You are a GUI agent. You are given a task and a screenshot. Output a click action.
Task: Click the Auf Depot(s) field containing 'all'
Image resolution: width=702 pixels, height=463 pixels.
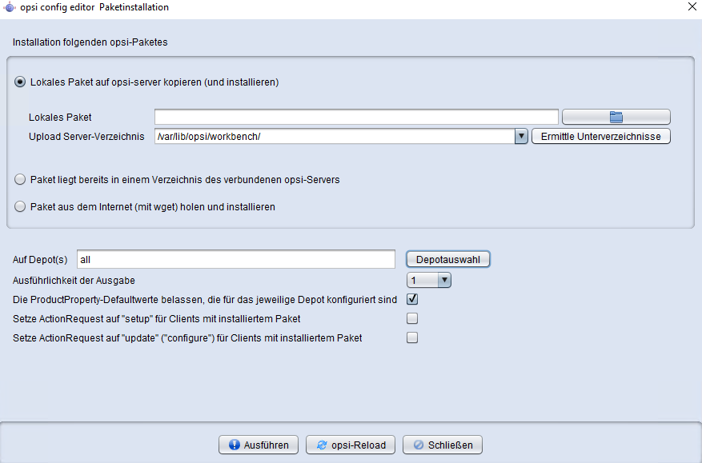click(x=236, y=259)
